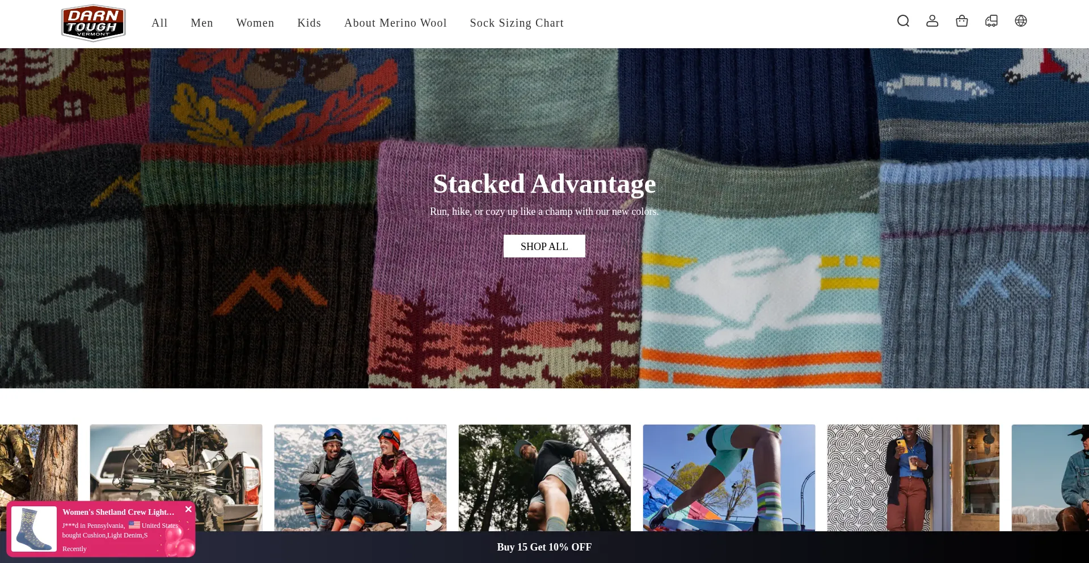Click the delivery truck tracking icon
This screenshot has height=563, width=1089.
point(991,21)
